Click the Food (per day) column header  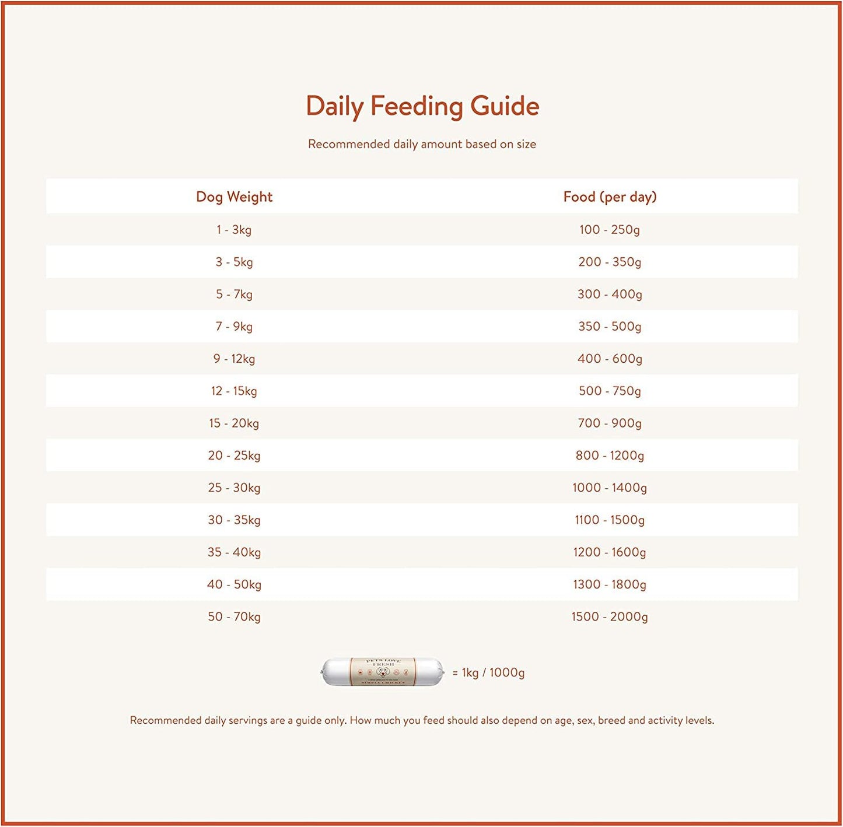610,197
